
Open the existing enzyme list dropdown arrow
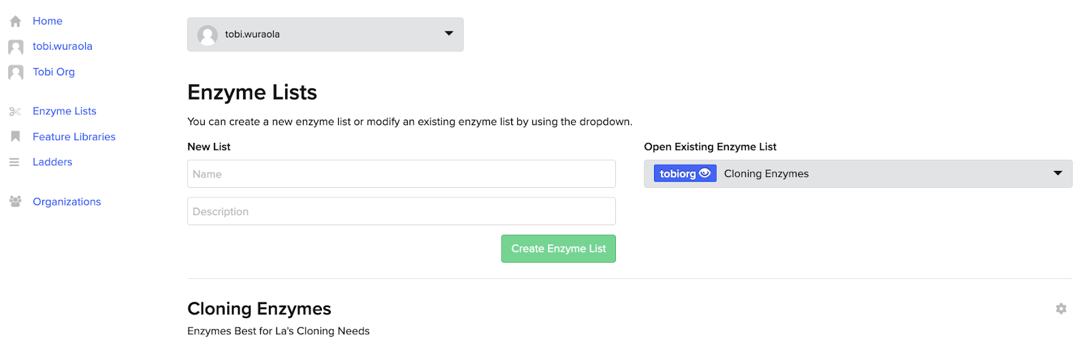tap(1058, 174)
